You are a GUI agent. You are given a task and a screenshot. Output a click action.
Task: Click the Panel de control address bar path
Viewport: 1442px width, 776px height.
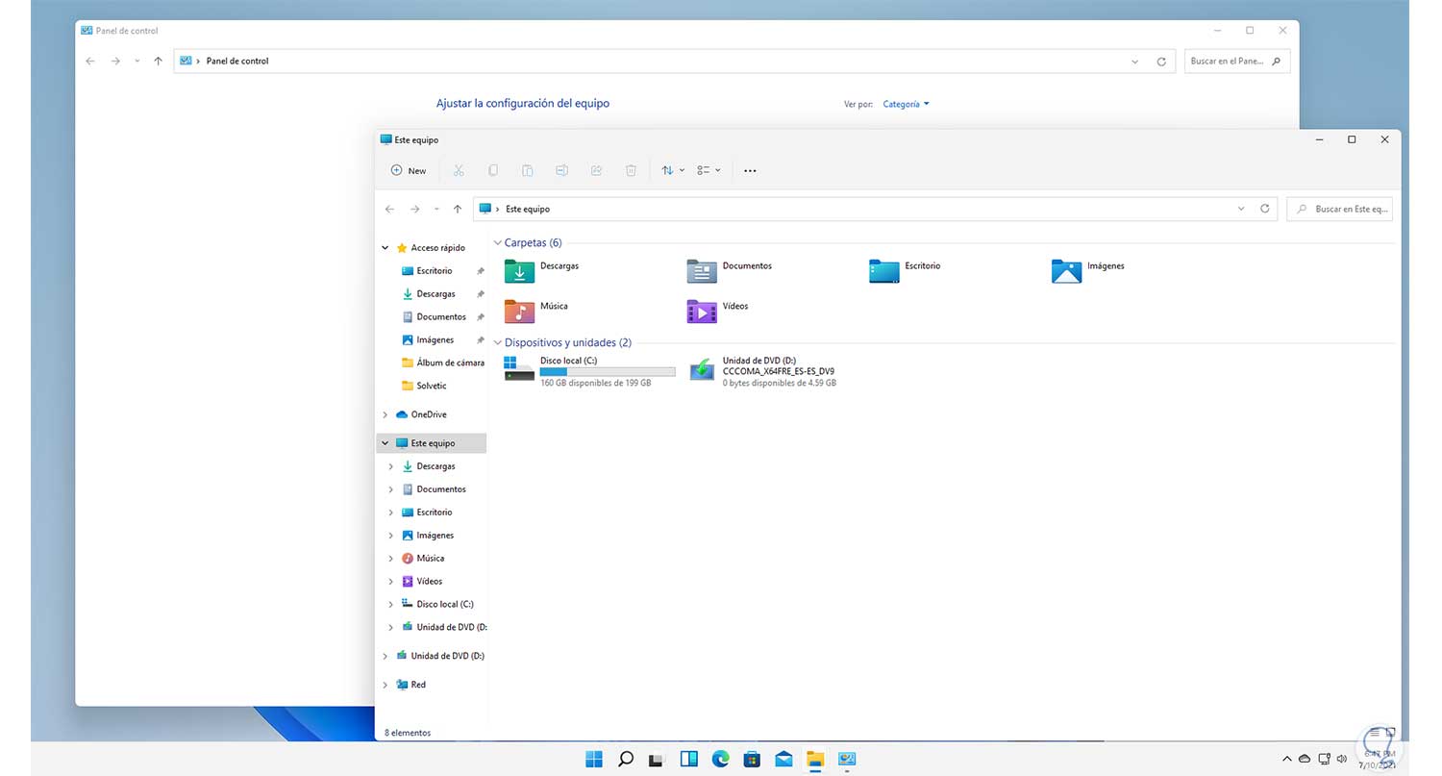(x=674, y=62)
